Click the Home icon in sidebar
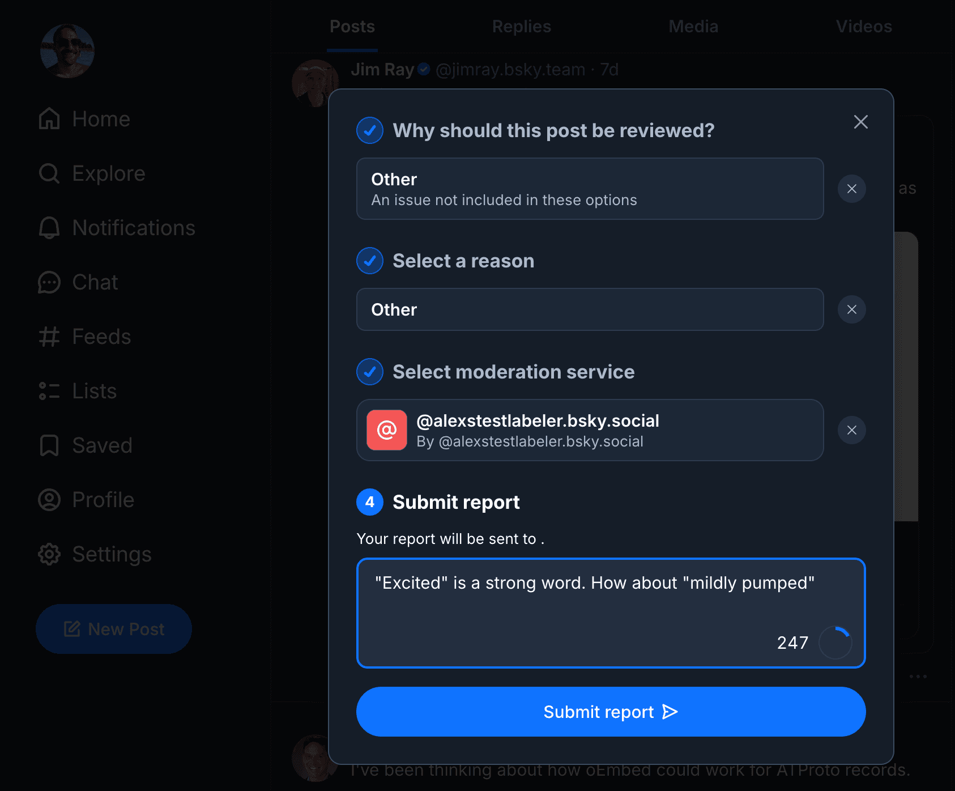This screenshot has width=955, height=791. tap(49, 119)
